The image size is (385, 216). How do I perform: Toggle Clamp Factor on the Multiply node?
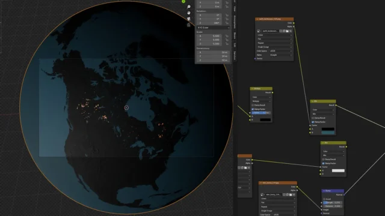tap(253, 109)
